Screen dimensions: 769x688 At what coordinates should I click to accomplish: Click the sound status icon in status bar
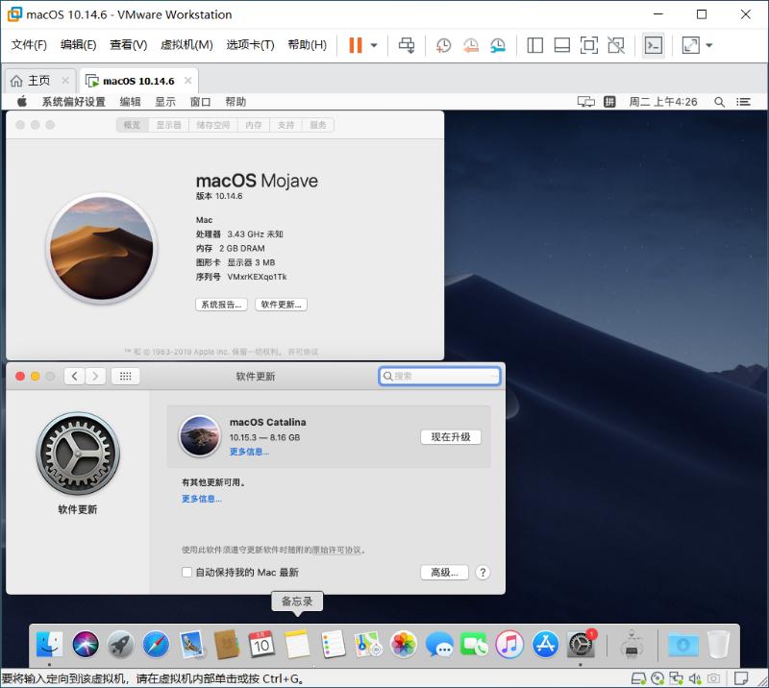(x=695, y=678)
